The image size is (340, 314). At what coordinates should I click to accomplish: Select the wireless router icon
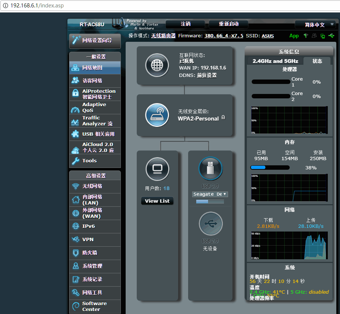pyautogui.click(x=157, y=115)
